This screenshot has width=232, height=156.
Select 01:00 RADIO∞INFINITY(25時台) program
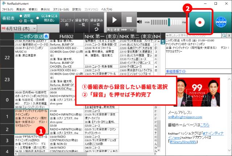[66, 116]
